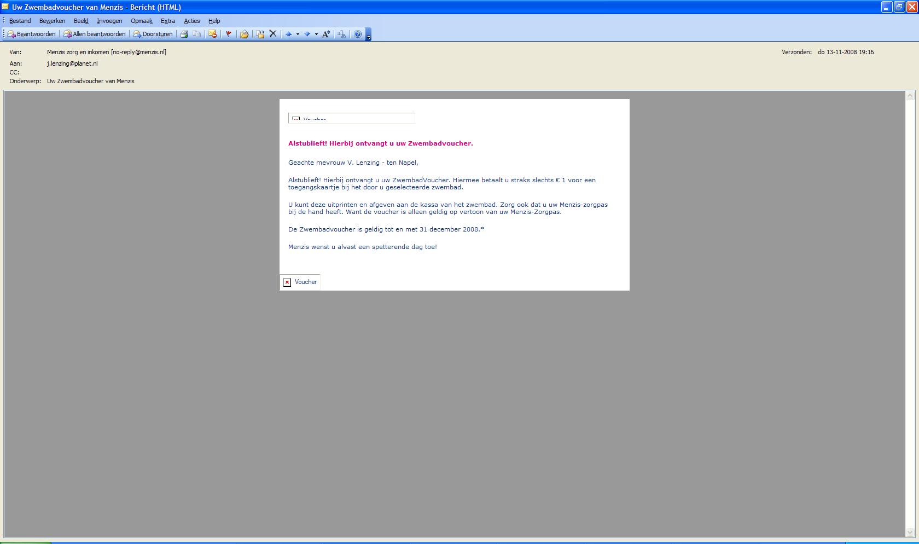Go to the previous item with the up arrow
The height and width of the screenshot is (544, 919).
(289, 34)
